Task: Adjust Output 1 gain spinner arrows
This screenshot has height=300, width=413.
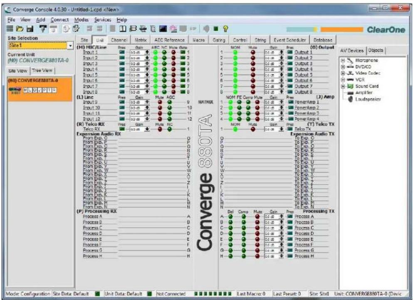Action: (281, 52)
